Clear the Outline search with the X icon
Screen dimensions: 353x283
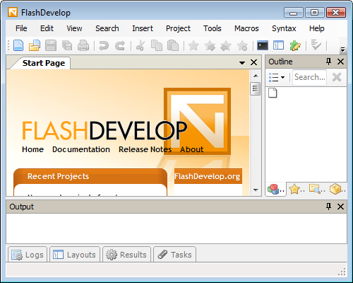click(337, 77)
